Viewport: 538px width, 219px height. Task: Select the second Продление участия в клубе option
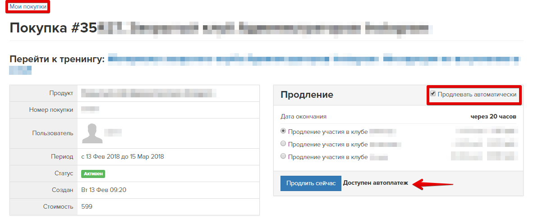283,144
